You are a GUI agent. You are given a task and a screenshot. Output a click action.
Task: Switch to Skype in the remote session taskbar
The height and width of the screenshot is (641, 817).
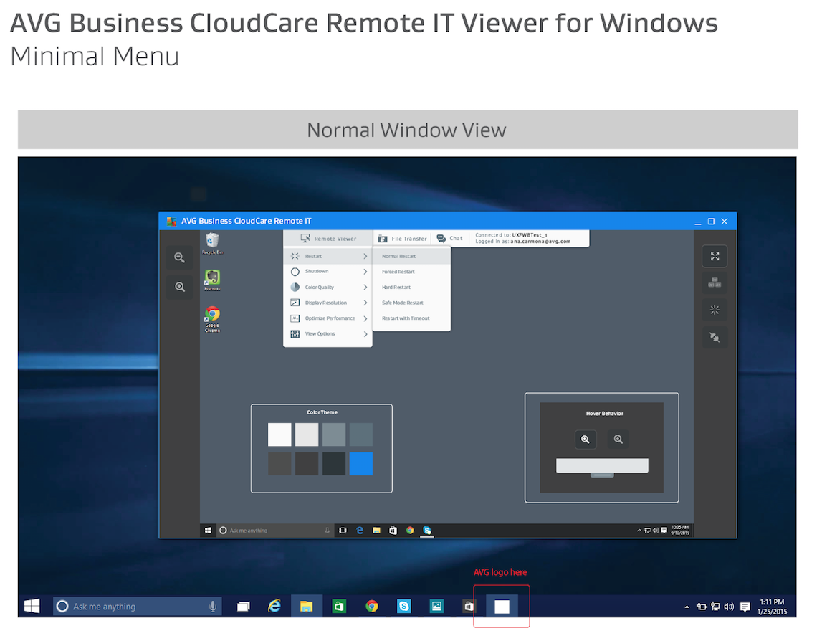[x=427, y=531]
